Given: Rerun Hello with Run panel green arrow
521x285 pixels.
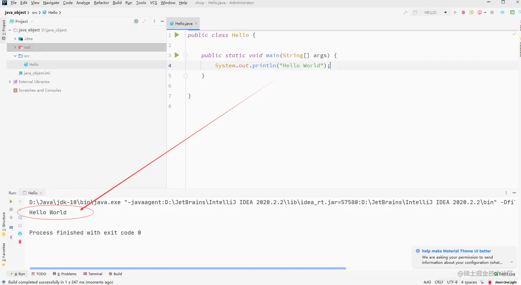Looking at the screenshot, I should (x=11, y=201).
